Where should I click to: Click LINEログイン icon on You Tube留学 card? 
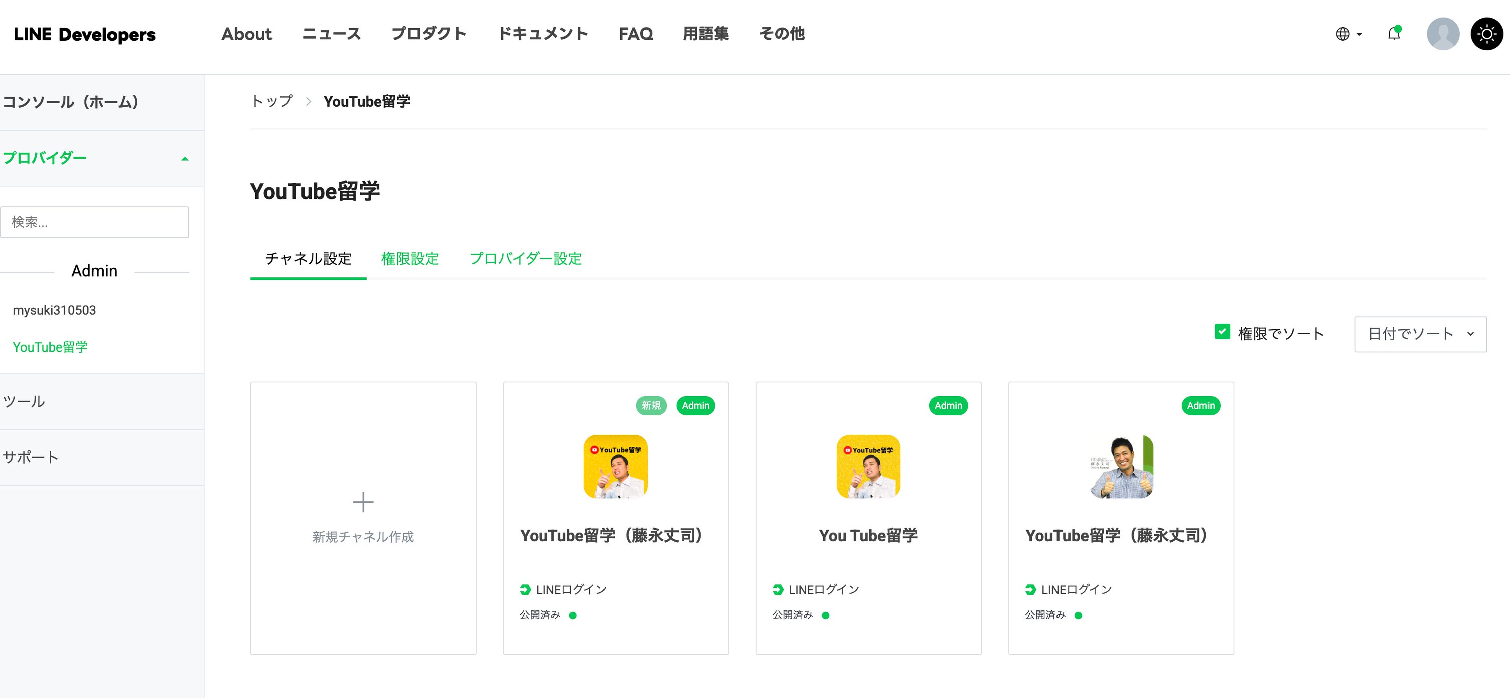point(778,590)
